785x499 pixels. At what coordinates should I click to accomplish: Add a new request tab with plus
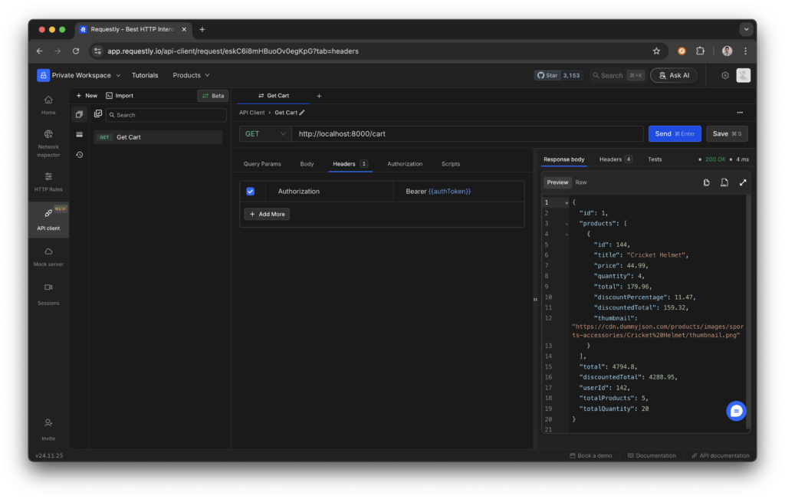point(319,96)
